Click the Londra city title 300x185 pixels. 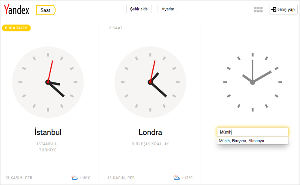[x=150, y=132]
